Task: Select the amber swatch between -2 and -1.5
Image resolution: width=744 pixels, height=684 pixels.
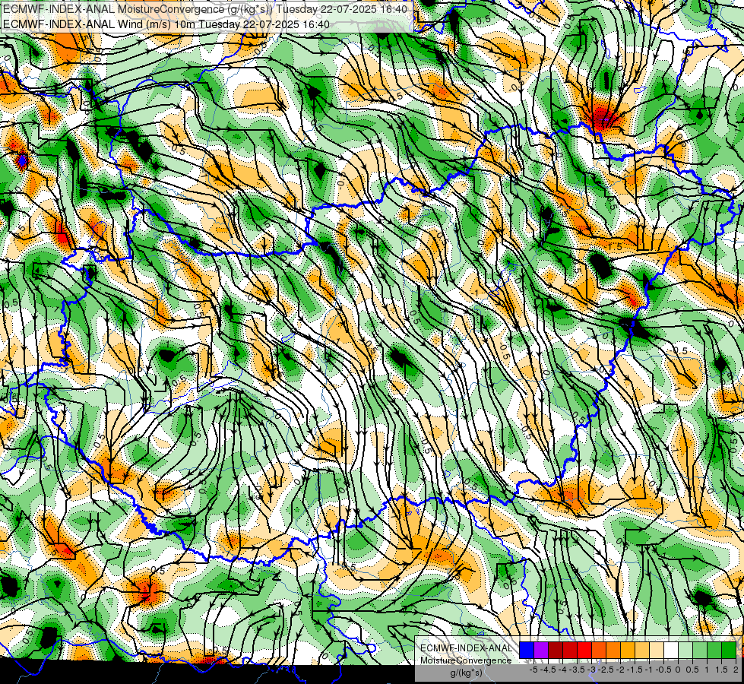Action: (628, 650)
